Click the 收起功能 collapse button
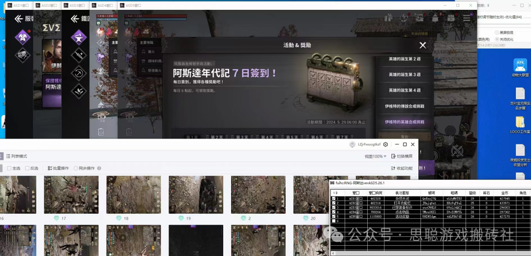 coord(402,169)
